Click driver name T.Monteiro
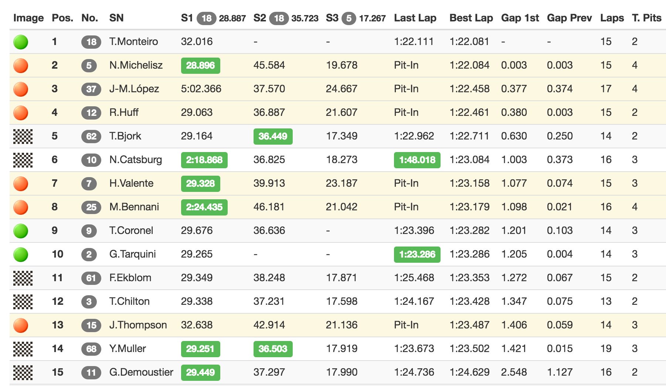666x386 pixels. 134,41
